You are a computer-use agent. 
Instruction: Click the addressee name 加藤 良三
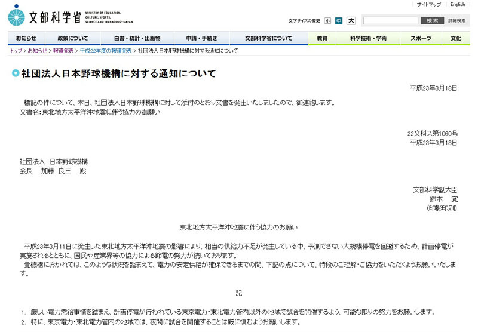56,171
